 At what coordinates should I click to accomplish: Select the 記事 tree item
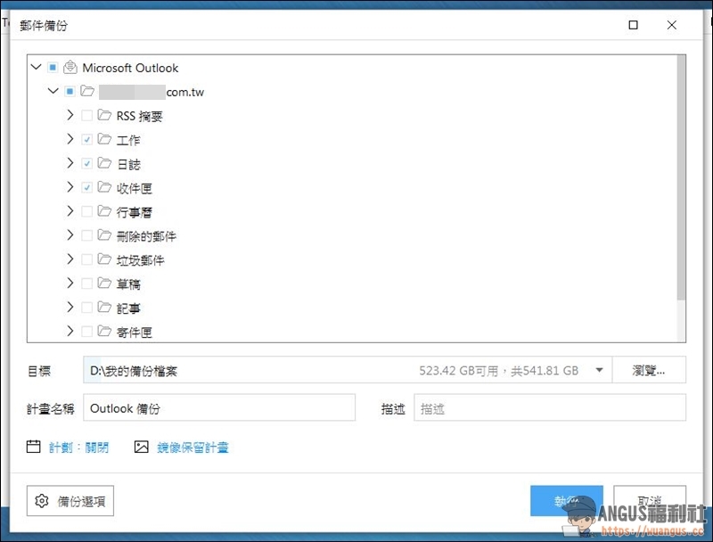point(128,308)
